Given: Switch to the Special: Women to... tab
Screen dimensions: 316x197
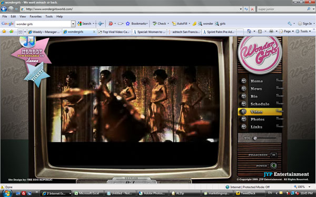Looking at the screenshot, I should pos(150,32).
